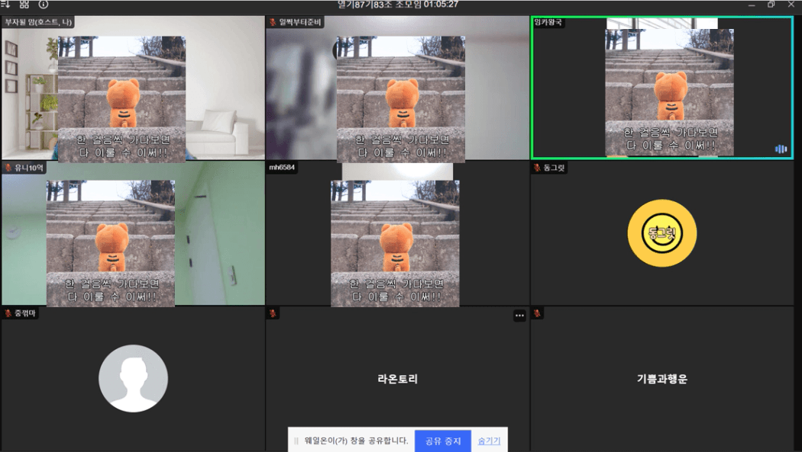The width and height of the screenshot is (802, 452).
Task: Select the 유니10억 video tile
Action: (x=133, y=233)
